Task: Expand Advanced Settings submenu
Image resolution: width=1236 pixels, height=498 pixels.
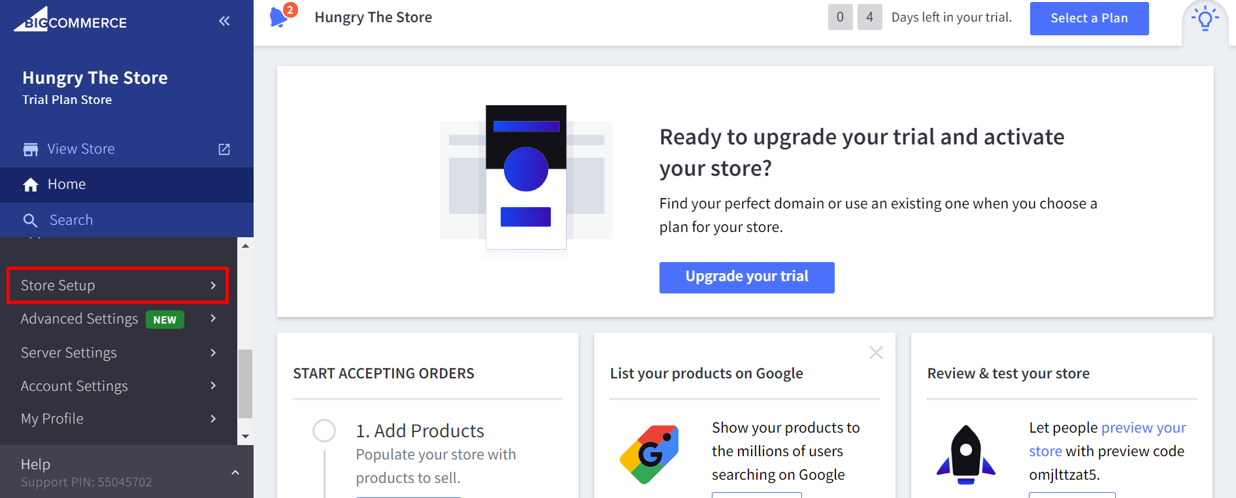Action: click(118, 319)
